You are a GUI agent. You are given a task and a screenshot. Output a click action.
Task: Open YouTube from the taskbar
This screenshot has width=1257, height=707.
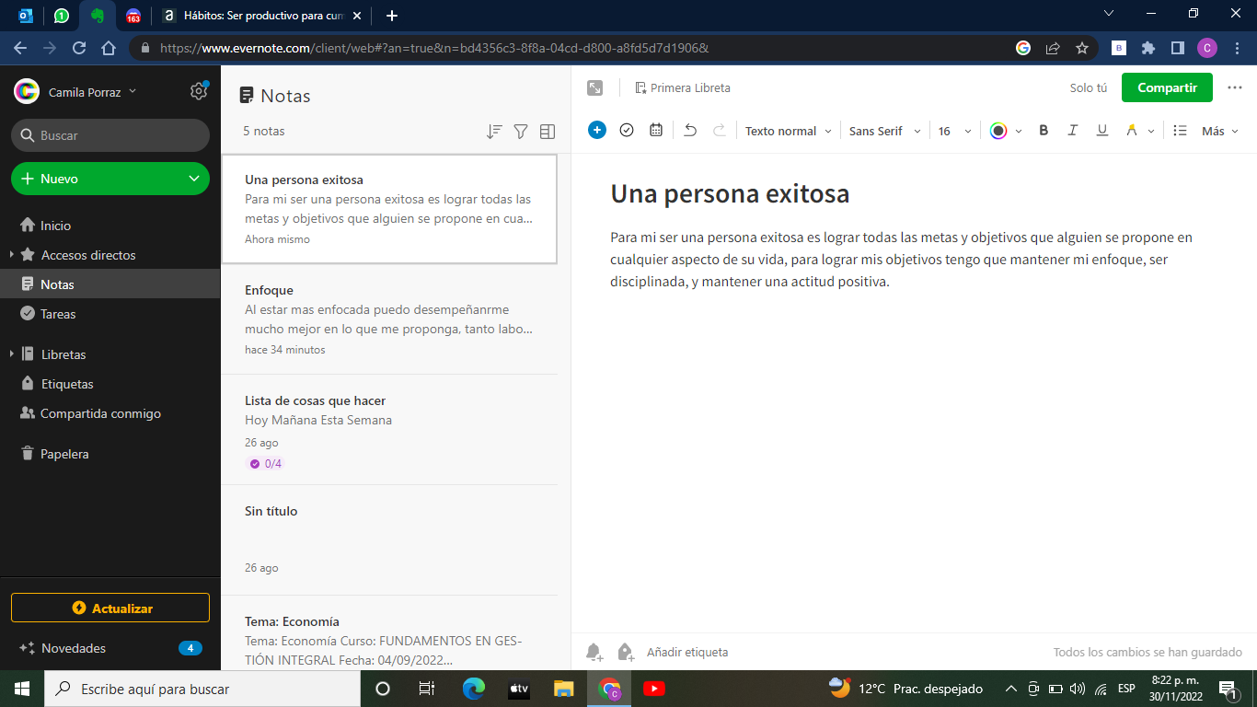tap(654, 688)
